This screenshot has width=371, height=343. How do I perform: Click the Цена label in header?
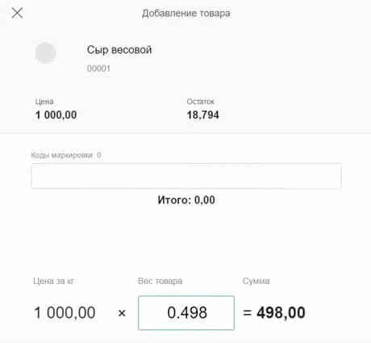click(44, 102)
